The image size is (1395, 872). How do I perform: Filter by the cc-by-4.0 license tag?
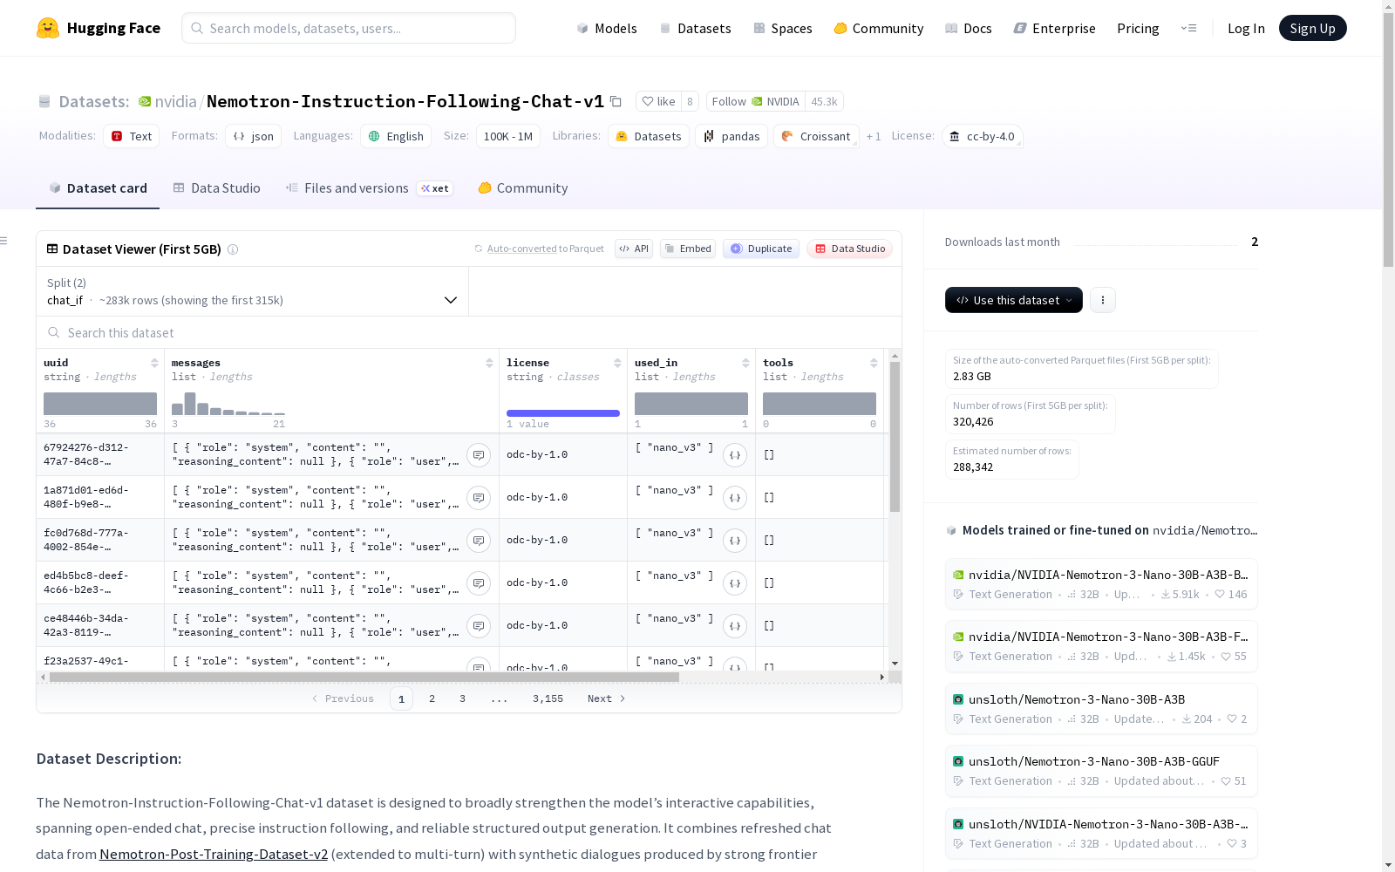(x=983, y=137)
